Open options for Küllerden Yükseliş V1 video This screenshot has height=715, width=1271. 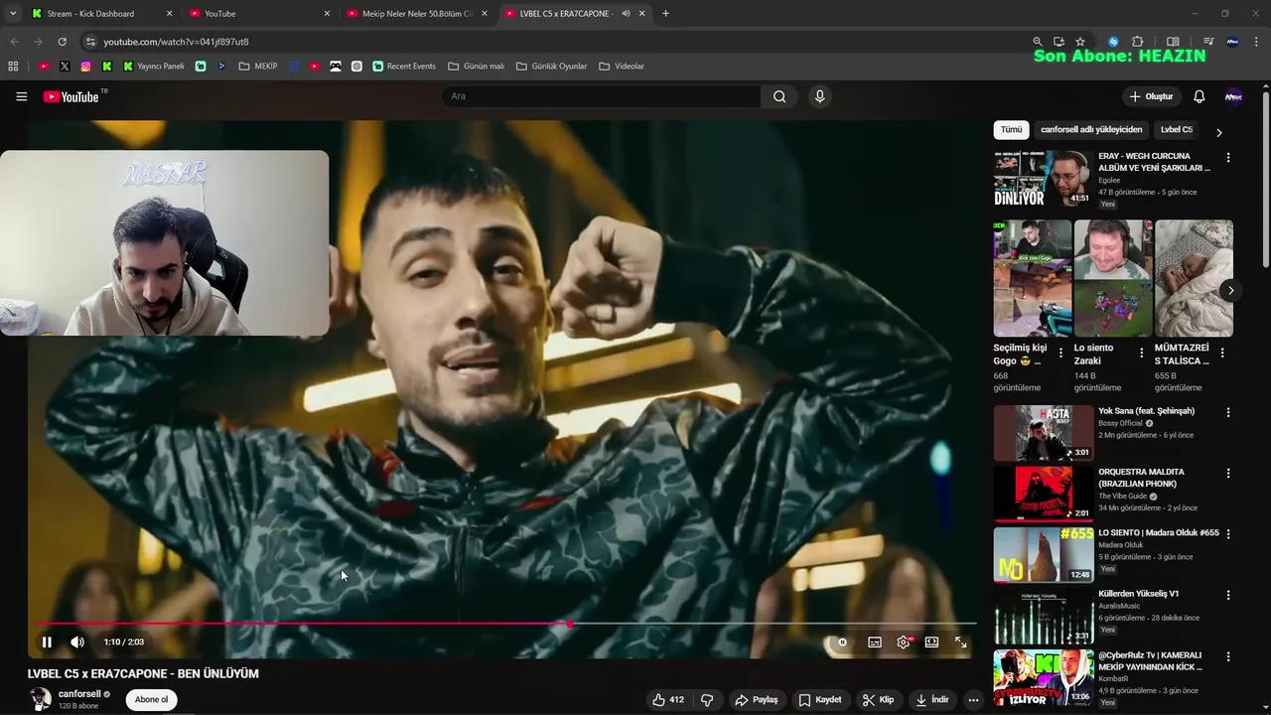pyautogui.click(x=1228, y=595)
